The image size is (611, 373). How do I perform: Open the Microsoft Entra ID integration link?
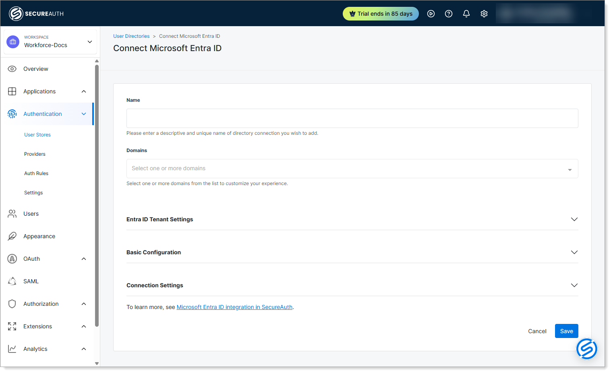point(234,307)
